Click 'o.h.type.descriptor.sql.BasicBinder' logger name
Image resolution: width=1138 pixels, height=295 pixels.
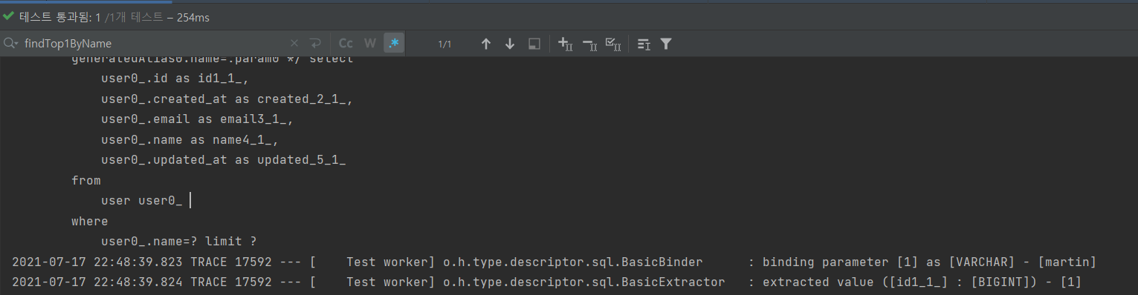pos(572,262)
